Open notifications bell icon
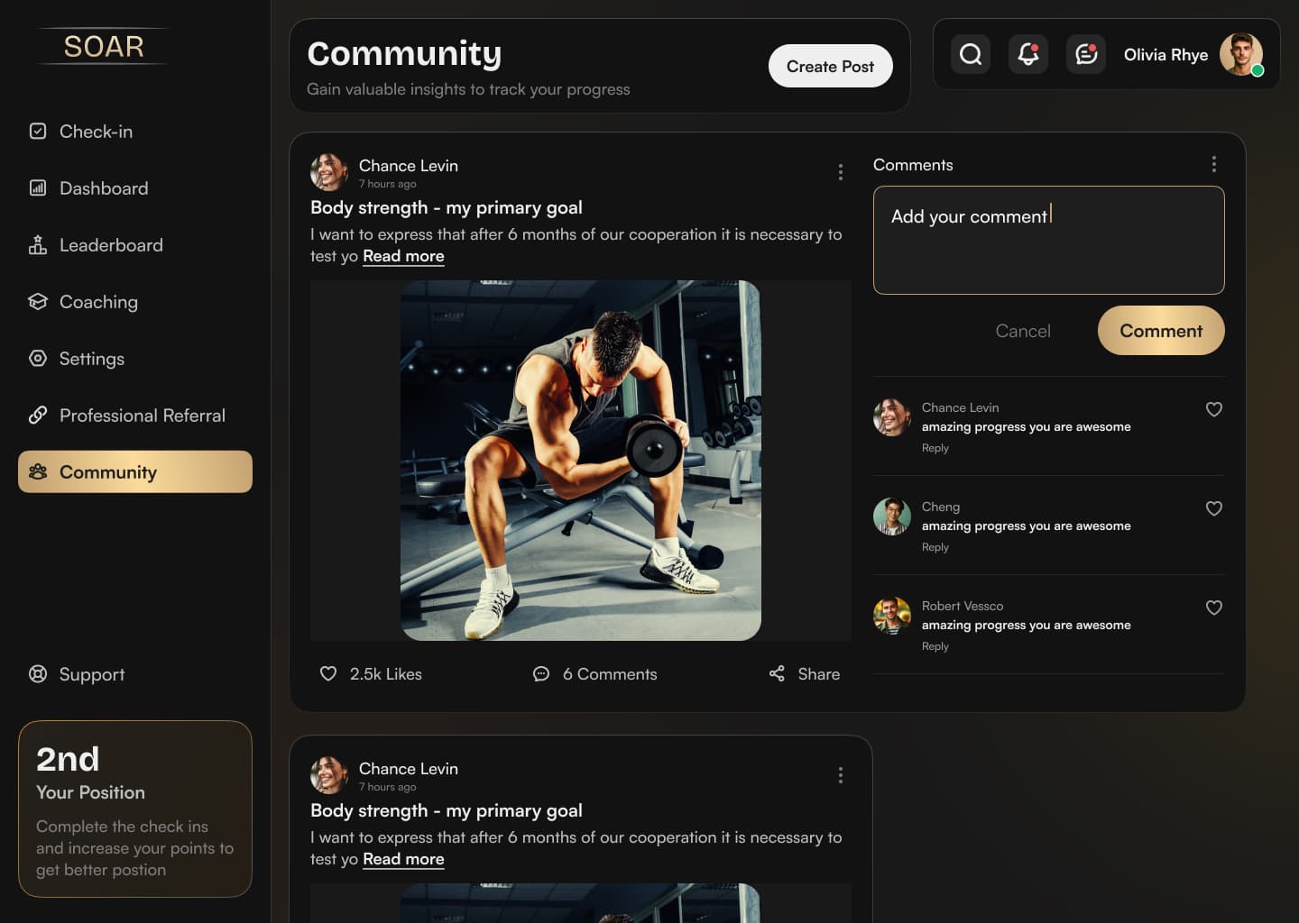 pos(1028,54)
